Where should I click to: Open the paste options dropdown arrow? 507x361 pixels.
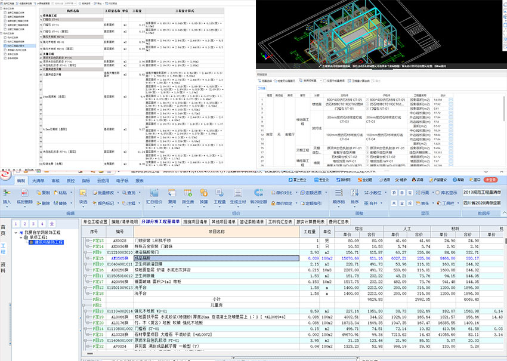pos(72,193)
